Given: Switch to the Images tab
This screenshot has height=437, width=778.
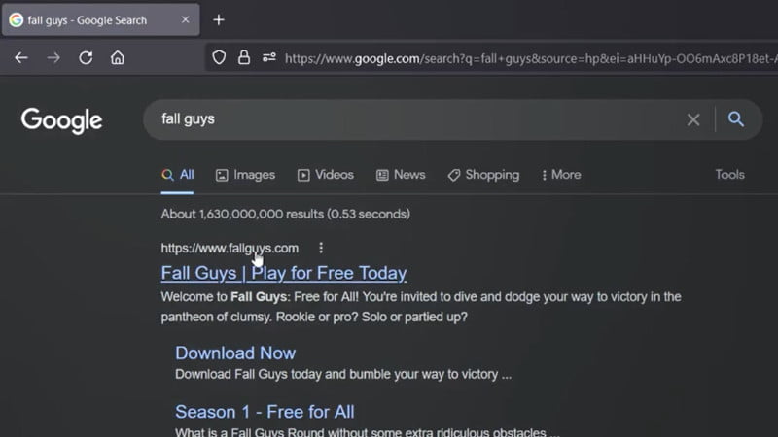Looking at the screenshot, I should 245,175.
